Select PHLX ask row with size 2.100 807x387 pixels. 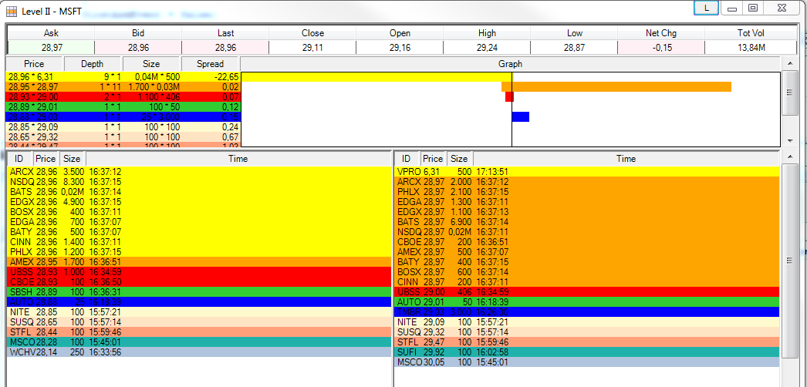pyautogui.click(x=587, y=192)
